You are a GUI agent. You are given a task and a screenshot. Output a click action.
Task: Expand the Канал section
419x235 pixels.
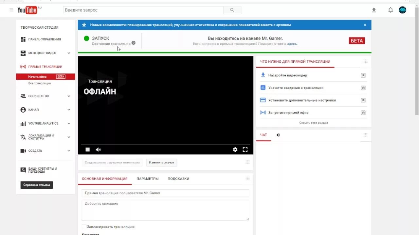point(69,110)
